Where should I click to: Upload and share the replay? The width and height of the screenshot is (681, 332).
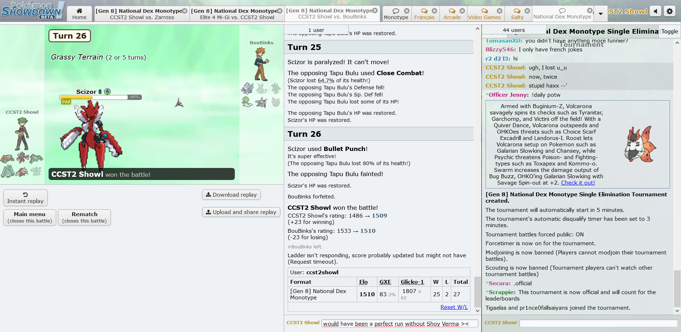241,212
